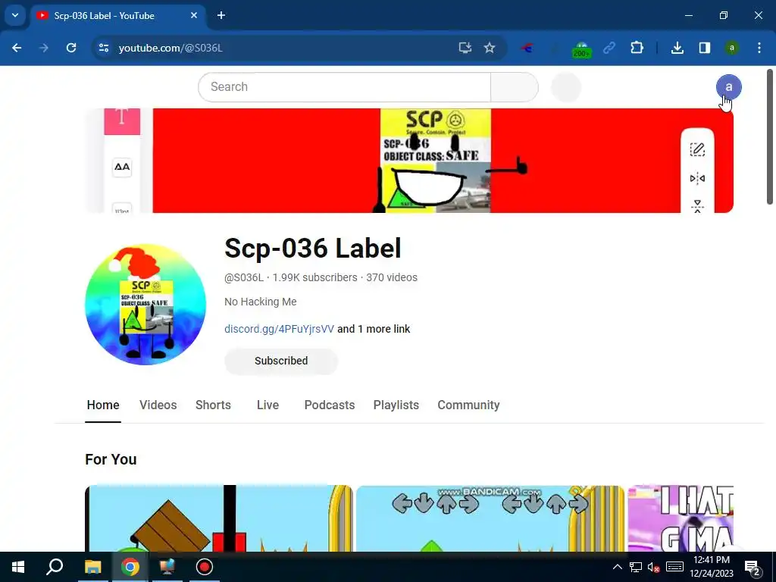The image size is (776, 582).
Task: View site information icon in address bar
Action: (104, 48)
